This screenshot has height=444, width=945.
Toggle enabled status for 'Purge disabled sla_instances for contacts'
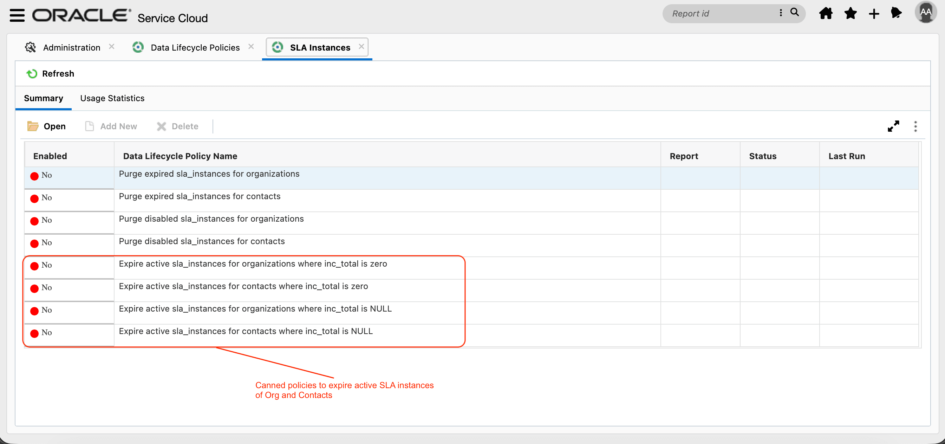[35, 243]
